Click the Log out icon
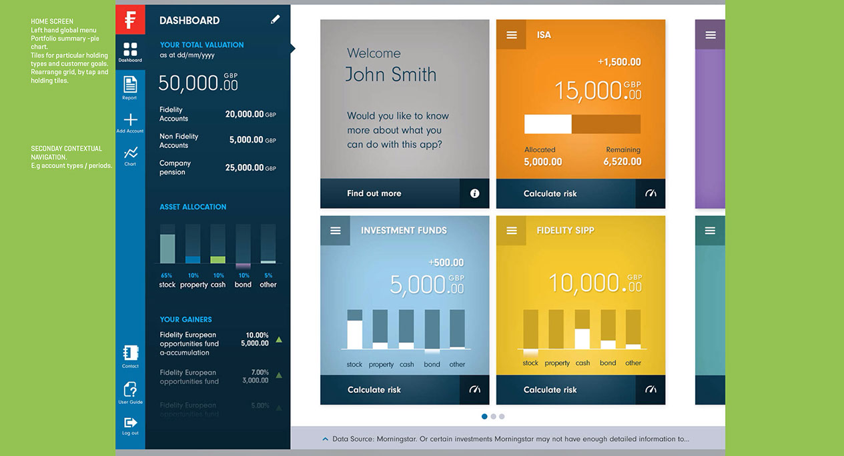The height and width of the screenshot is (456, 844). pos(130,424)
